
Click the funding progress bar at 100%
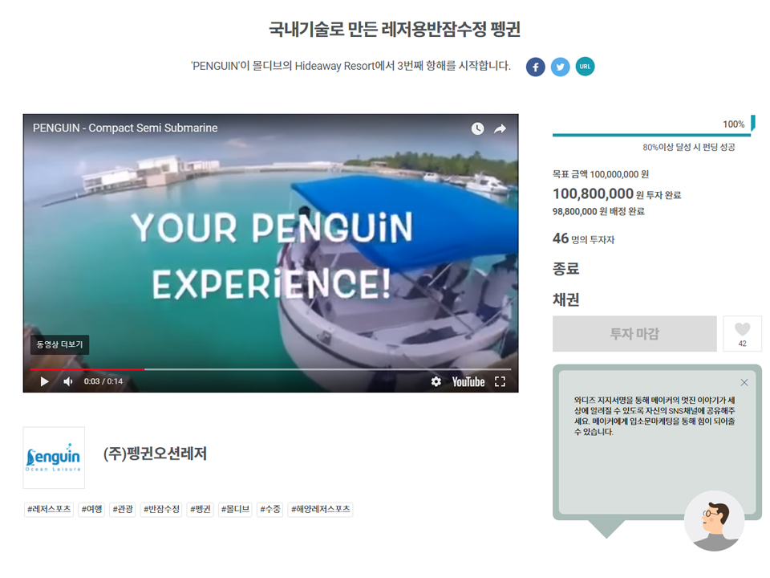651,134
